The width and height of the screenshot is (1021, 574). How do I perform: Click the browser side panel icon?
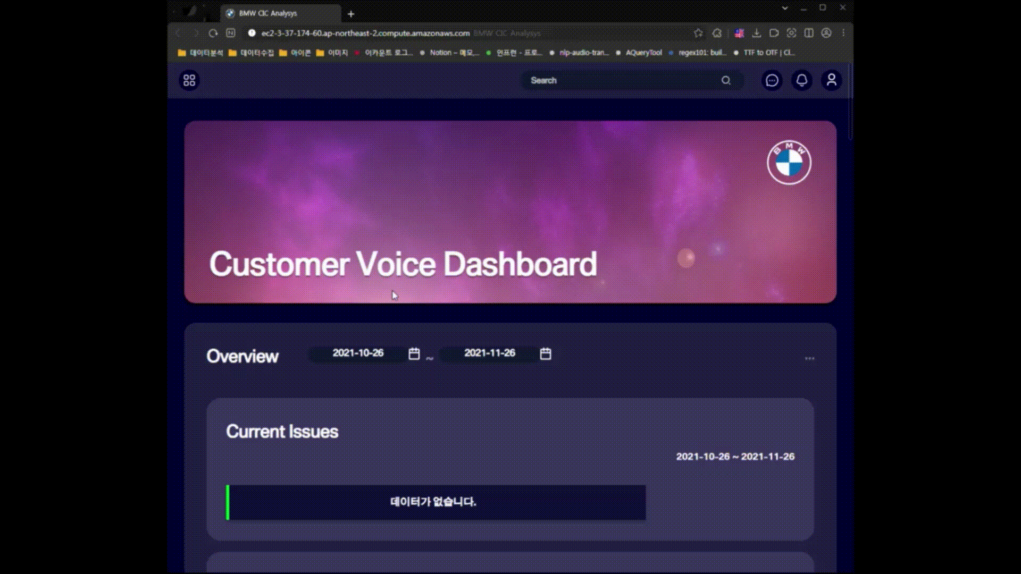point(809,33)
